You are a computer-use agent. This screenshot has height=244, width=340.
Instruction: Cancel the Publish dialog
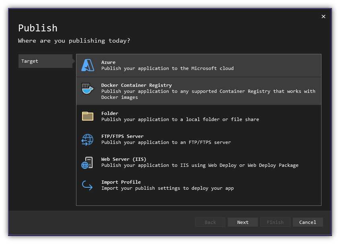(x=308, y=222)
